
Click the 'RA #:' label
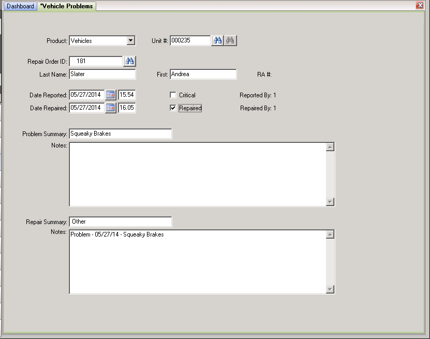pyautogui.click(x=264, y=75)
